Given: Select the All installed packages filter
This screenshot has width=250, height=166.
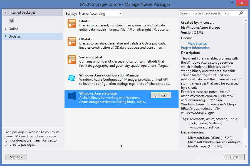Looking at the screenshot, I should click(12, 21).
